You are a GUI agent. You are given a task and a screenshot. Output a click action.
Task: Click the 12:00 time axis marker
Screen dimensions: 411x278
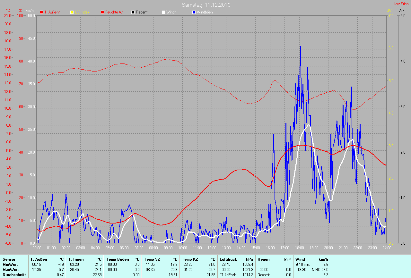point(212,248)
